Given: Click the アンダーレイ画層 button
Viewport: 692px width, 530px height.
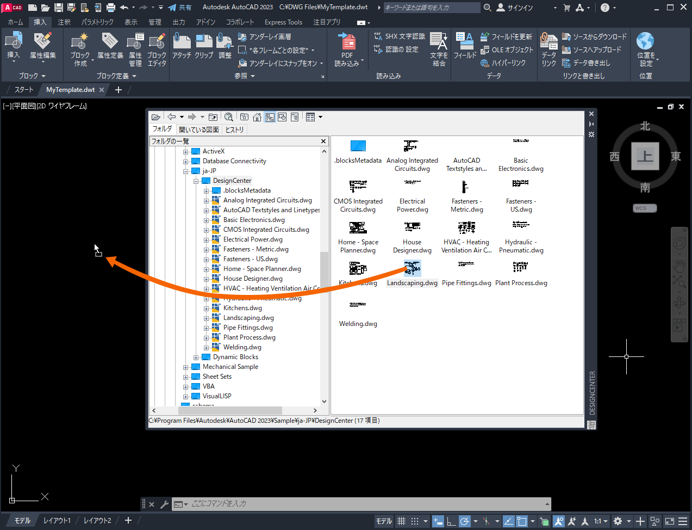Looking at the screenshot, I should click(265, 36).
